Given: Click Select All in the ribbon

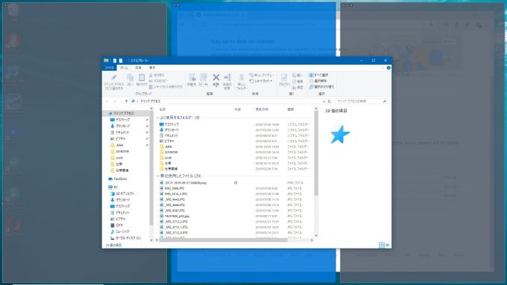Looking at the screenshot, I should coord(319,75).
